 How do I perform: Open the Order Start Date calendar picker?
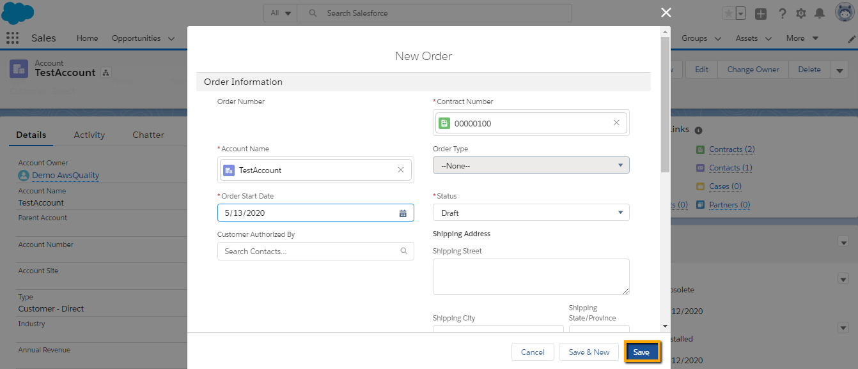(x=403, y=213)
